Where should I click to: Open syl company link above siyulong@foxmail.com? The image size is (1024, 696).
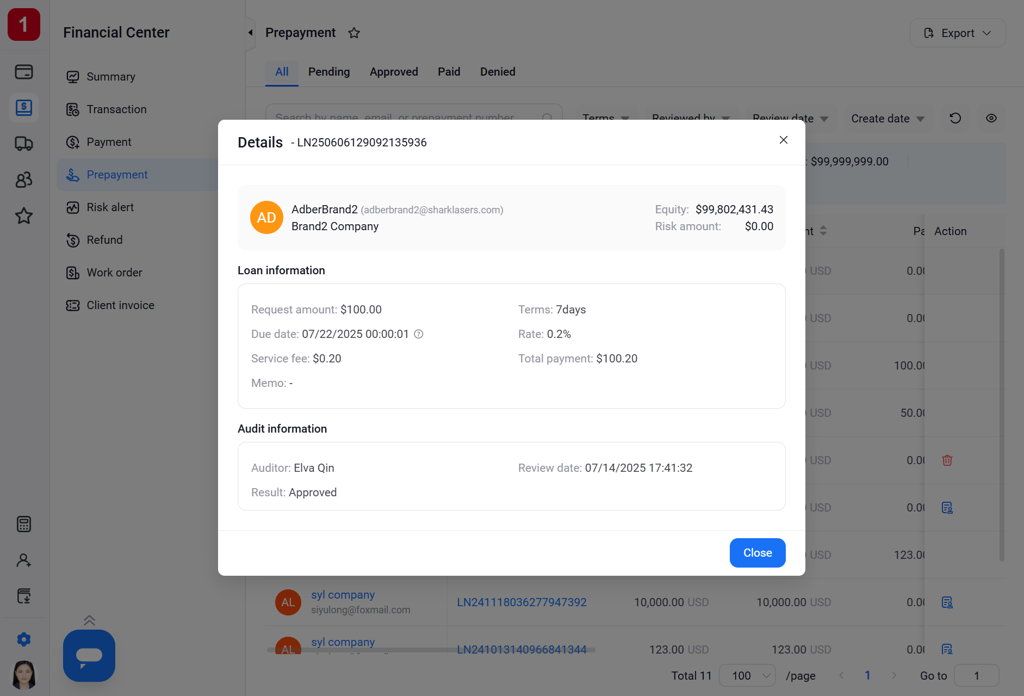pos(343,595)
